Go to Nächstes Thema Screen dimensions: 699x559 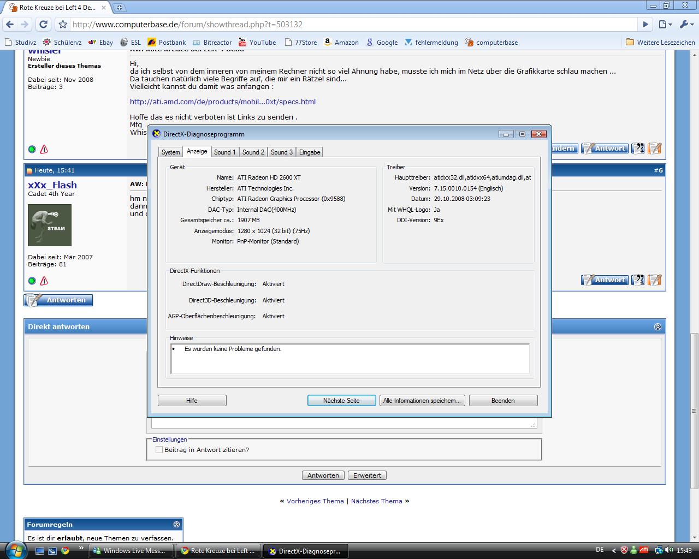coord(377,501)
